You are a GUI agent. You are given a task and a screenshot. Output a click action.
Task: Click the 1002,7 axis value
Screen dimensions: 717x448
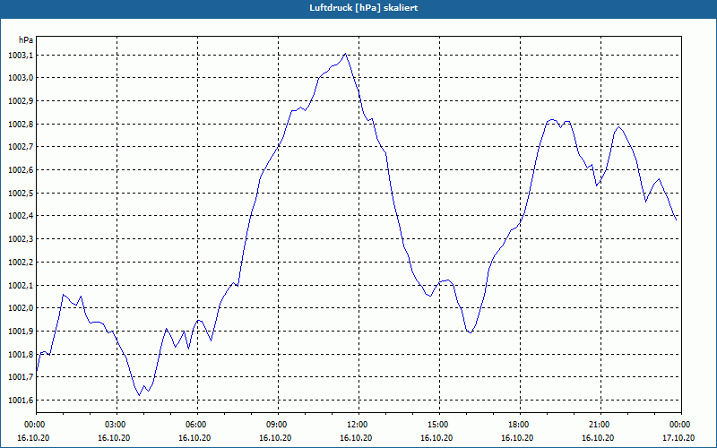click(21, 147)
